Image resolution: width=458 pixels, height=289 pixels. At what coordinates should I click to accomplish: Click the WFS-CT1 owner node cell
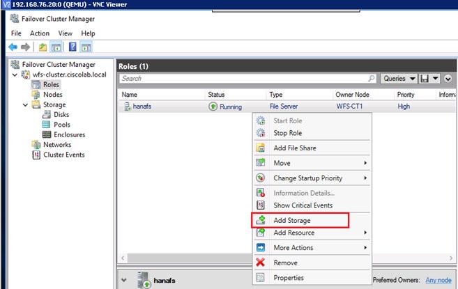(x=349, y=107)
